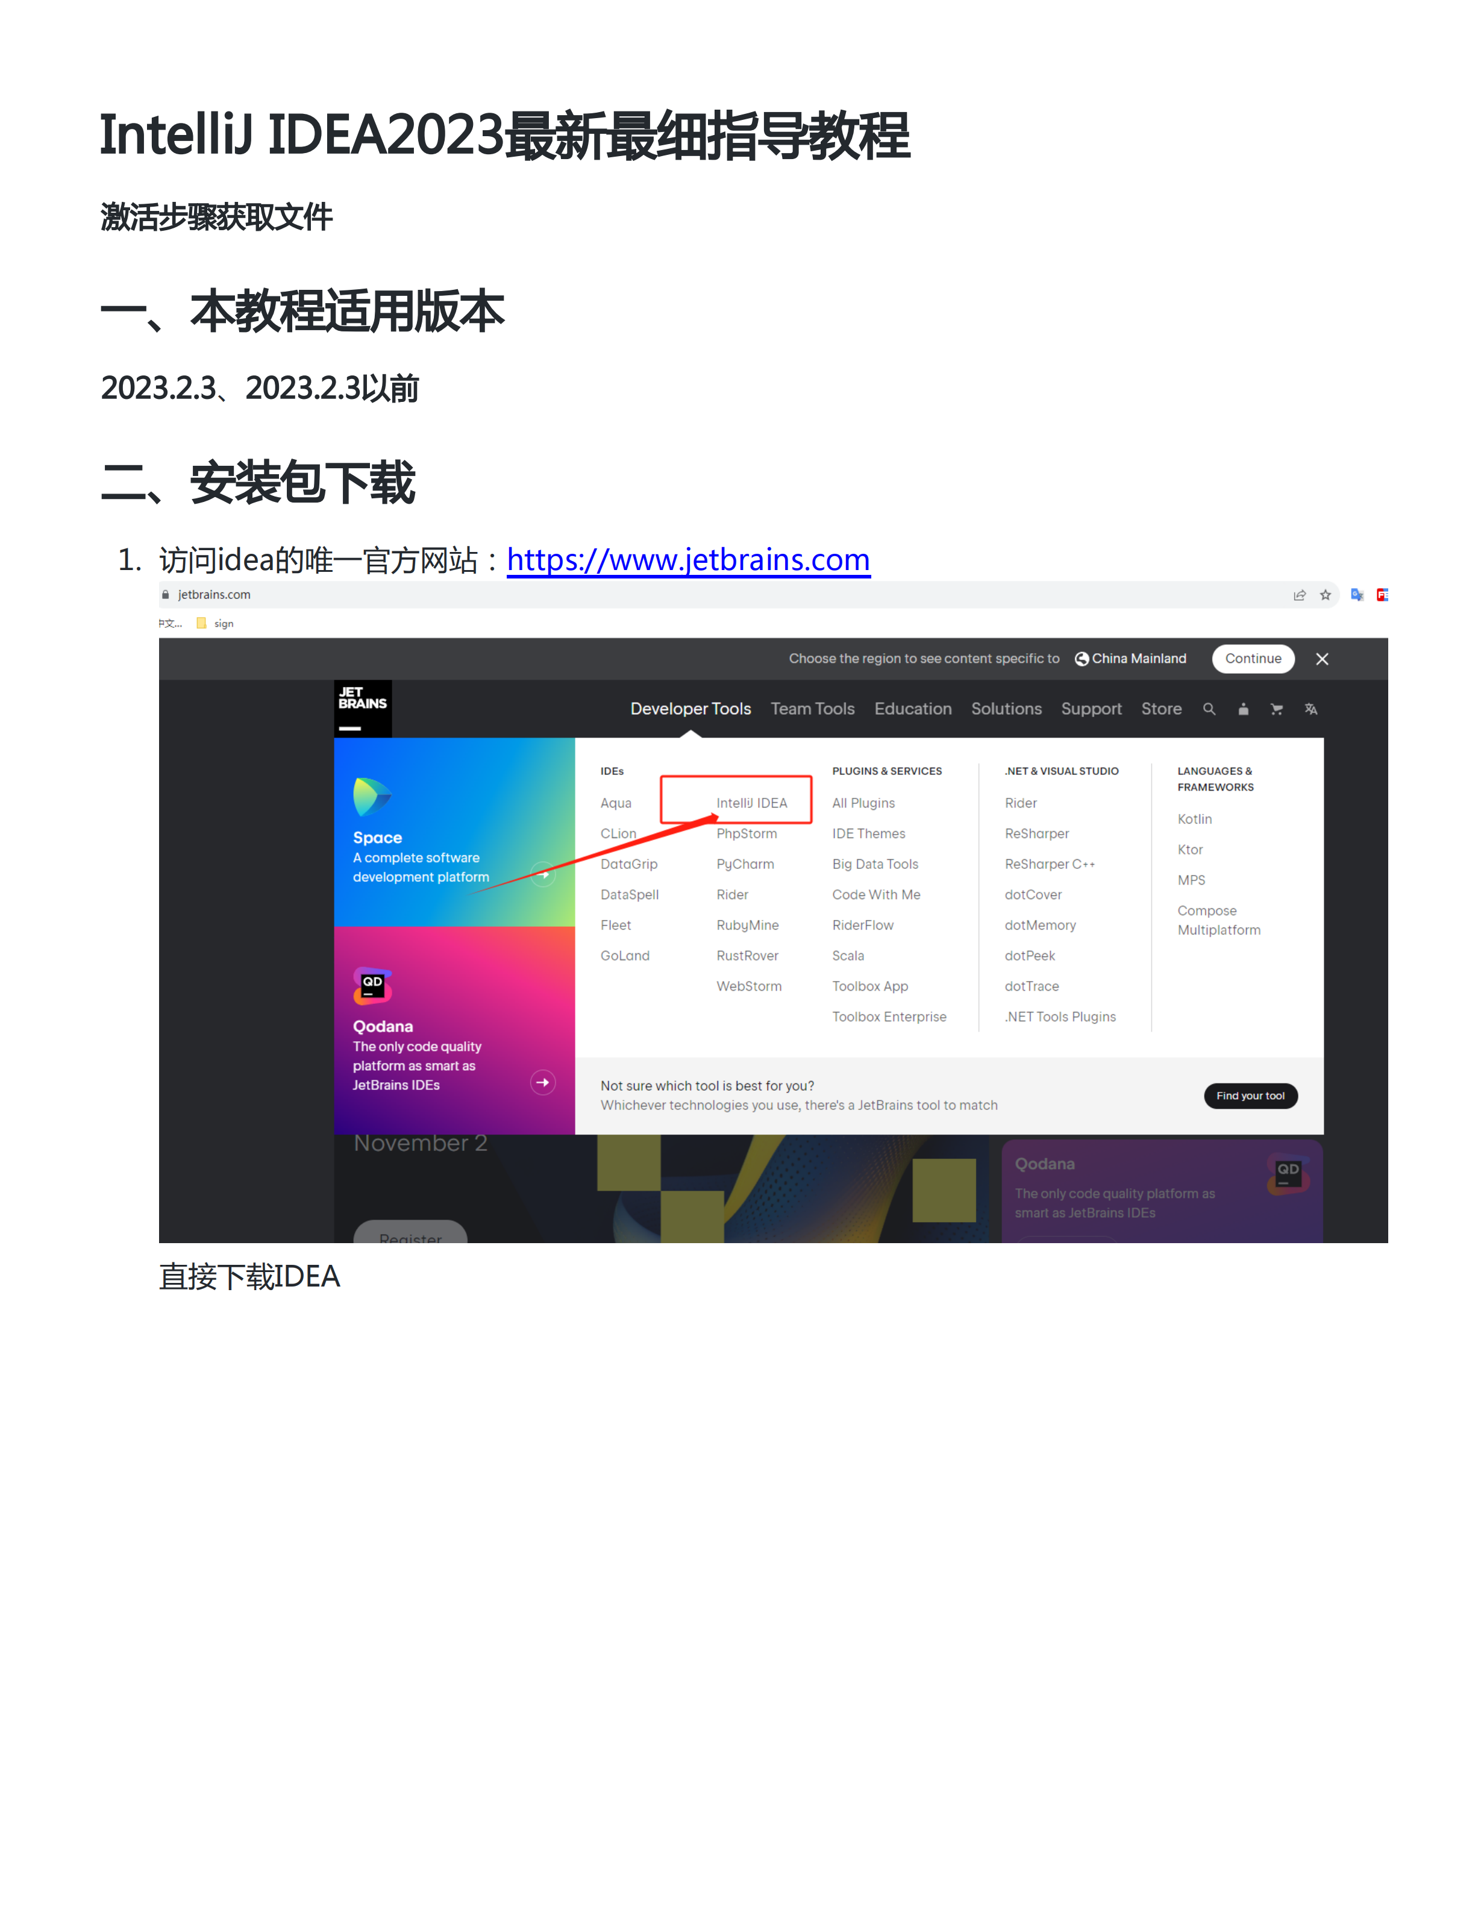
Task: Expand the Qodana card arrow button
Action: [x=543, y=1082]
